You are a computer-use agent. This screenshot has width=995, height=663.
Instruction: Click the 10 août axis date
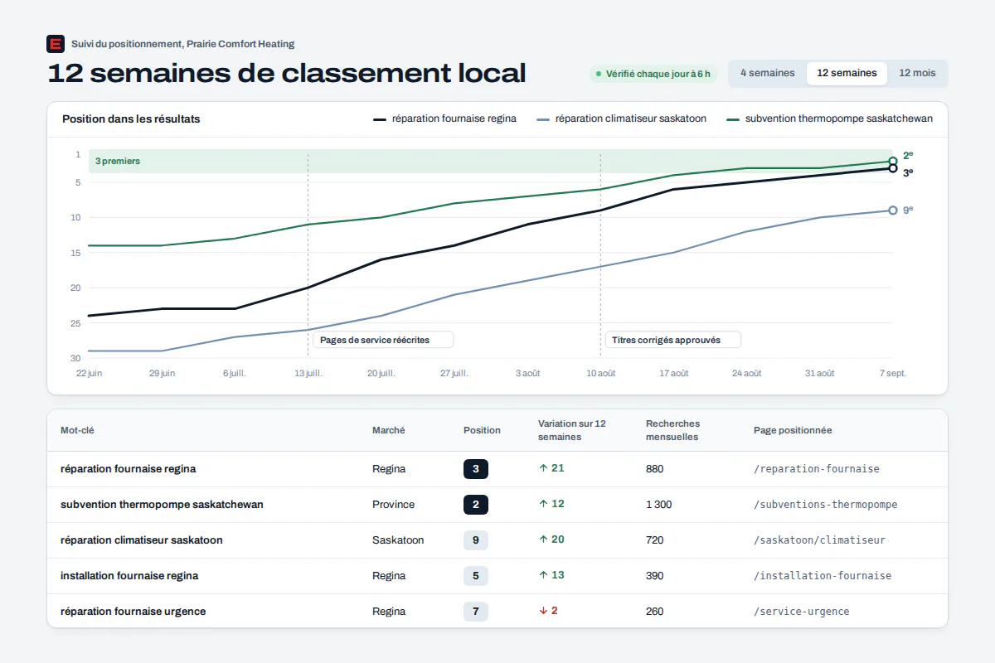(x=601, y=373)
